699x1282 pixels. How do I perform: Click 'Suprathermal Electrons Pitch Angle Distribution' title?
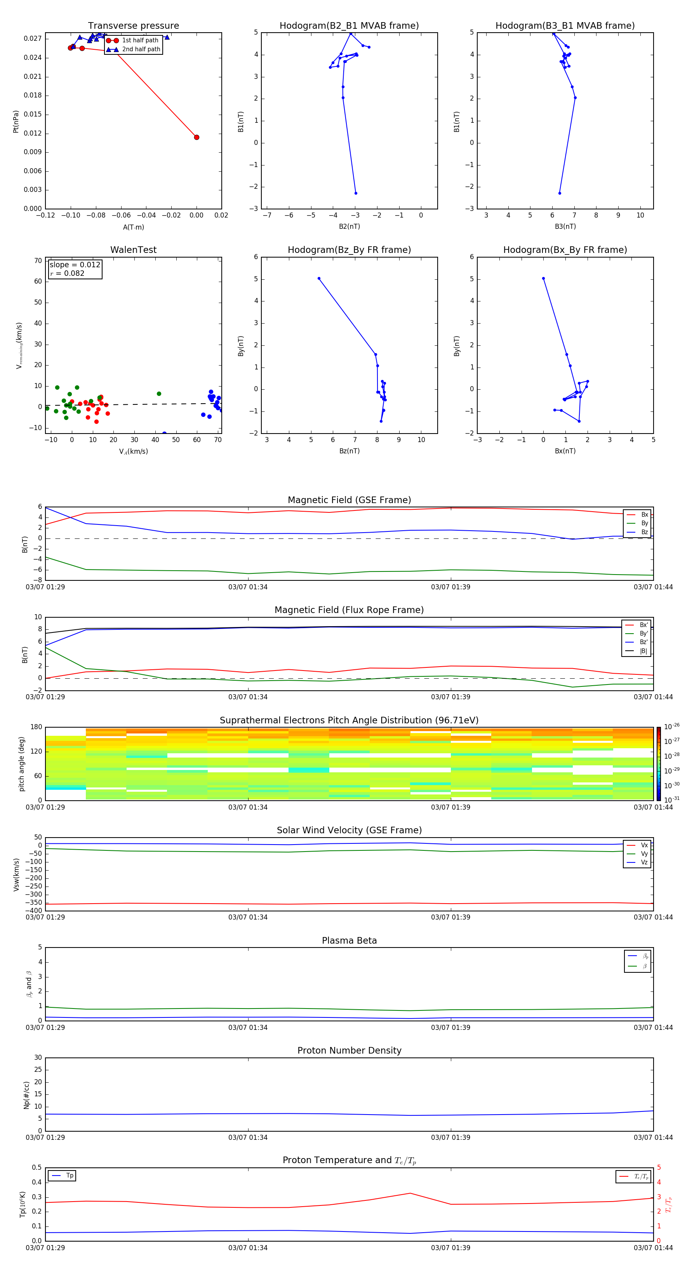[349, 721]
